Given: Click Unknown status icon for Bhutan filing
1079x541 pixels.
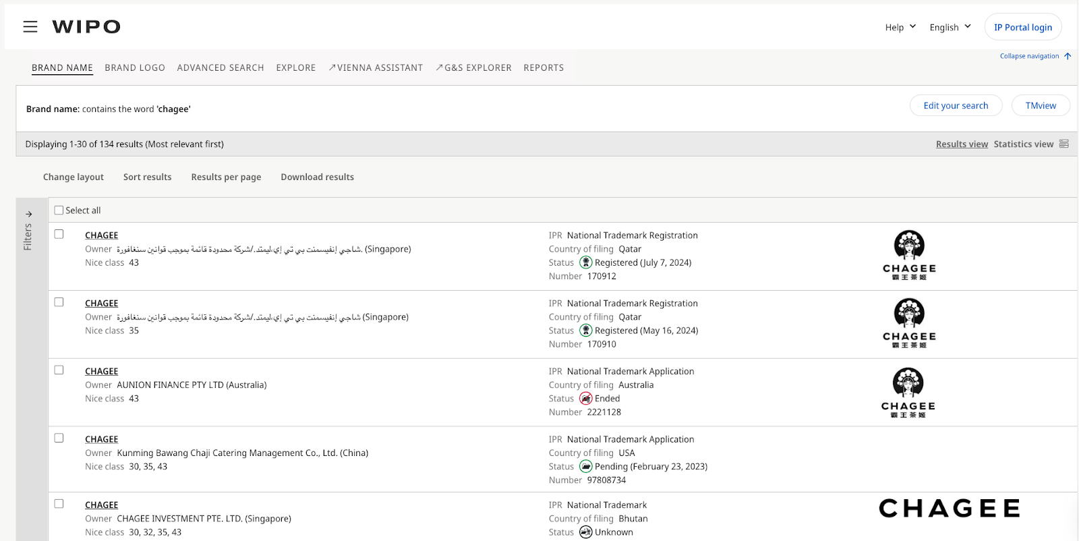Looking at the screenshot, I should coord(586,532).
